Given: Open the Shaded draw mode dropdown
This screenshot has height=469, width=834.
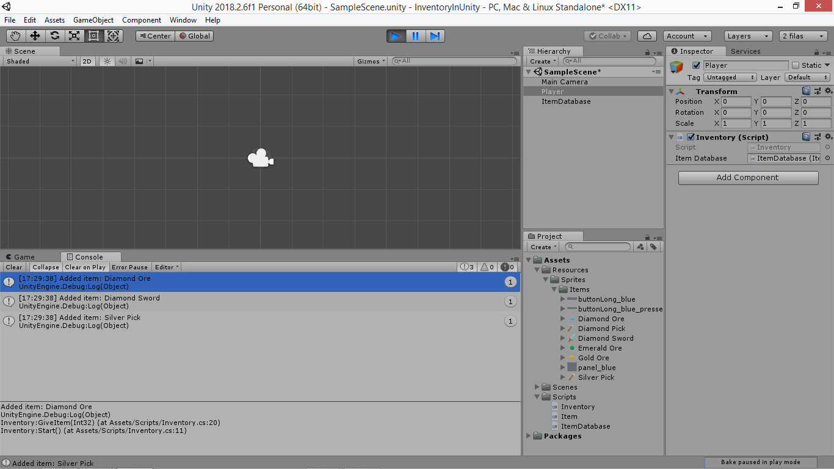Looking at the screenshot, I should pos(38,60).
